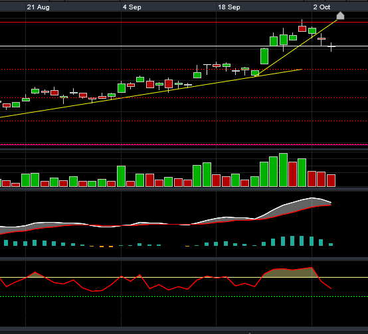
Task: Click the 4 Sep date label
Action: [132, 7]
